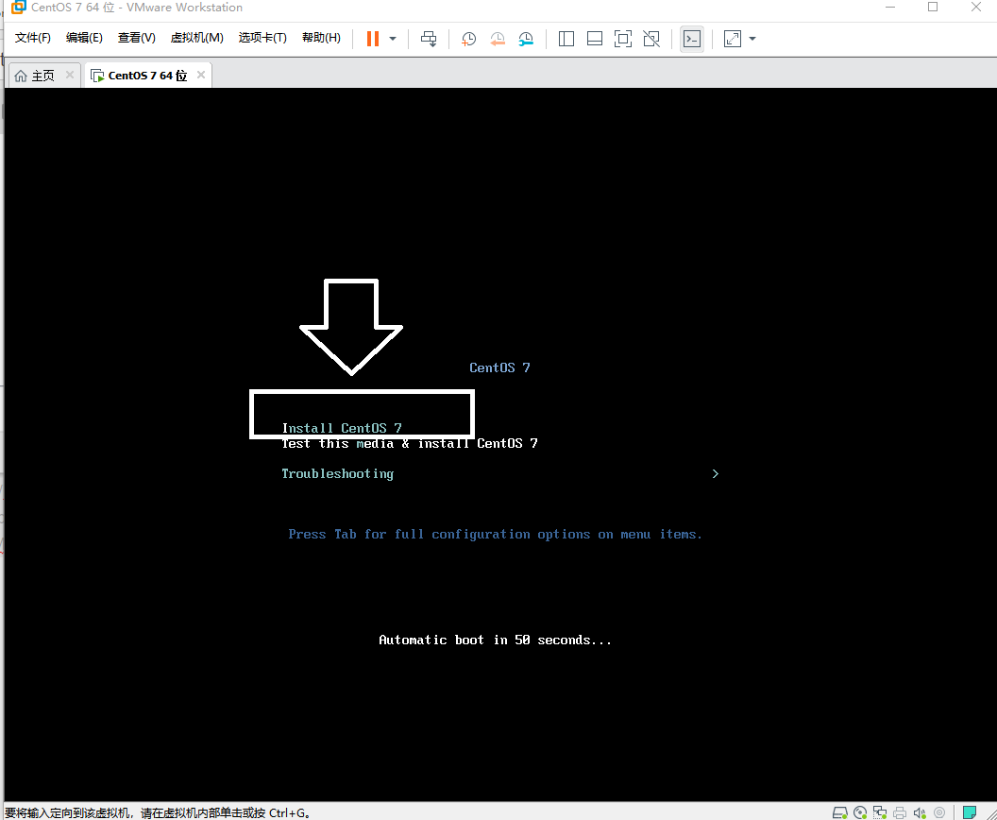The width and height of the screenshot is (997, 820).
Task: Close the CentOS 7 64 位 tab
Action: pos(201,75)
